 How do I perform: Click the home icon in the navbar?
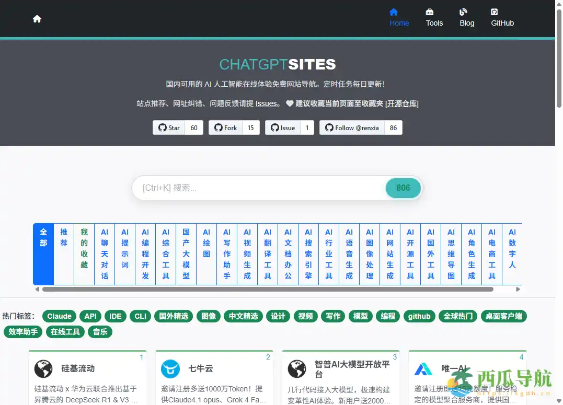[x=37, y=18]
